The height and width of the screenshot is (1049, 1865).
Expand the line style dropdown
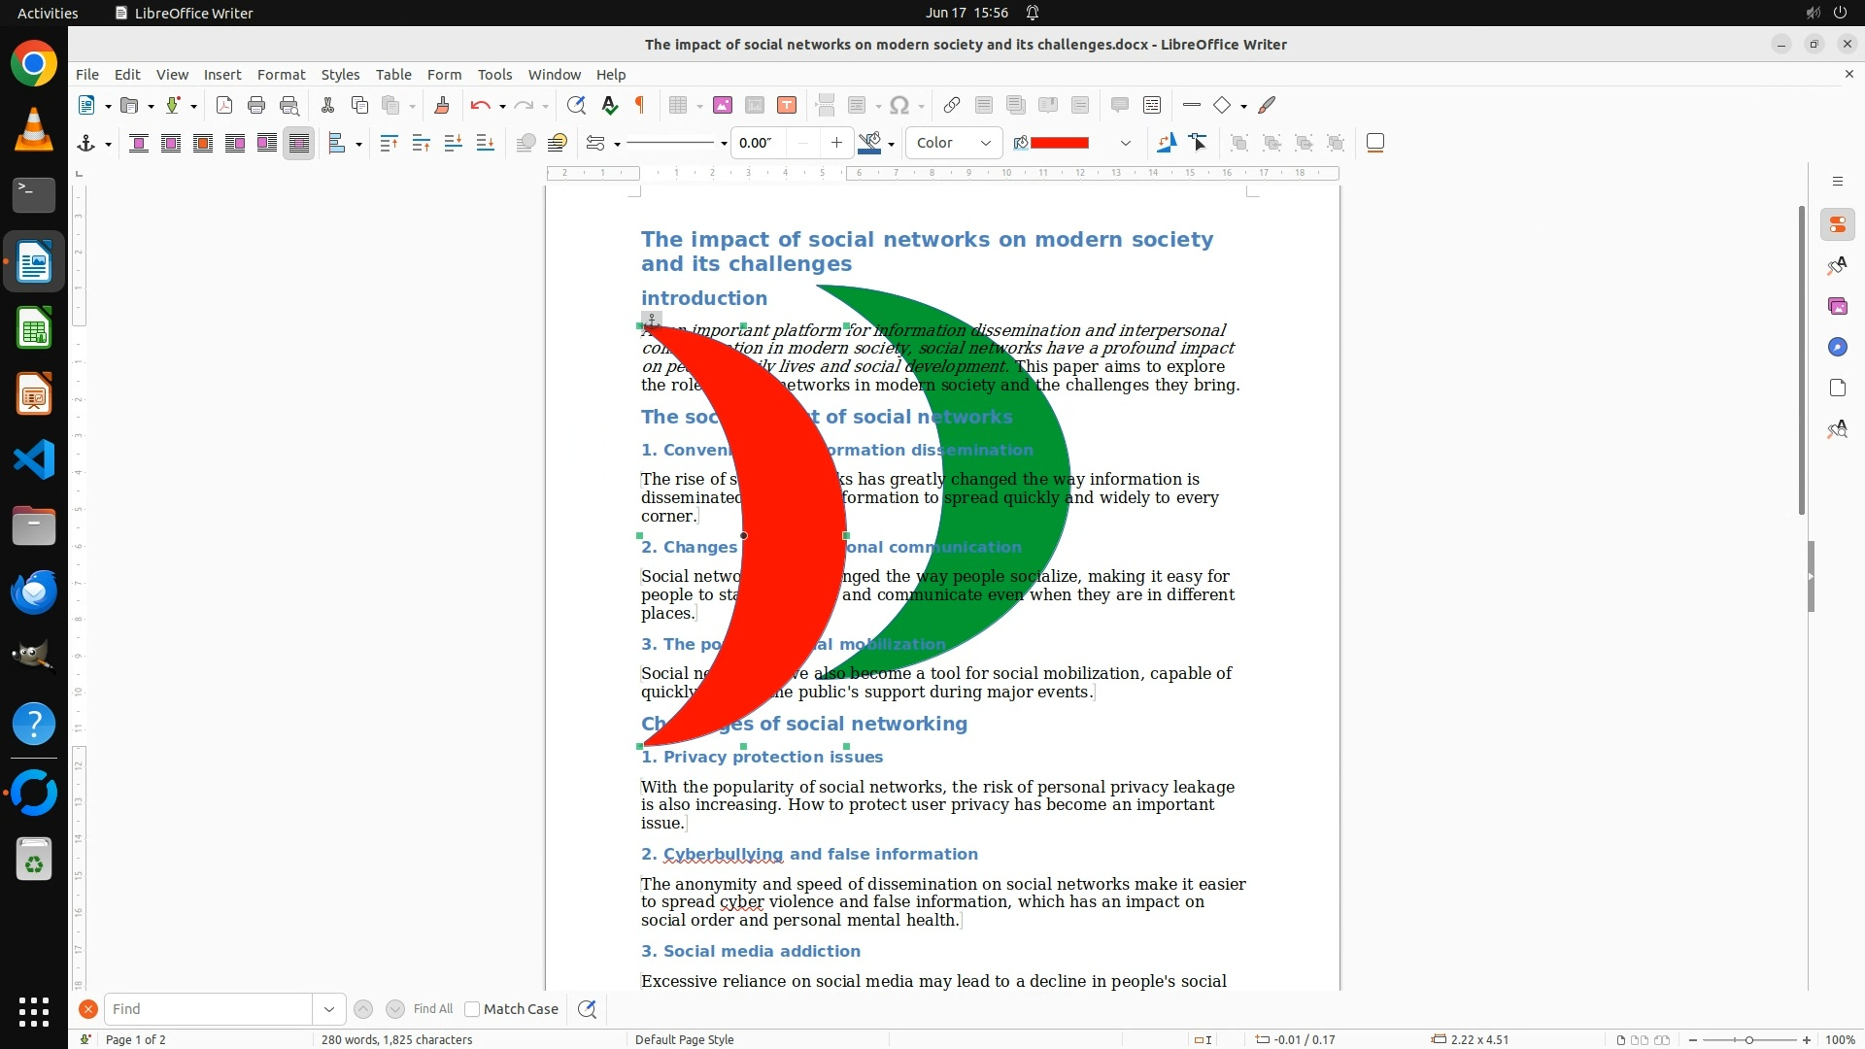[724, 144]
